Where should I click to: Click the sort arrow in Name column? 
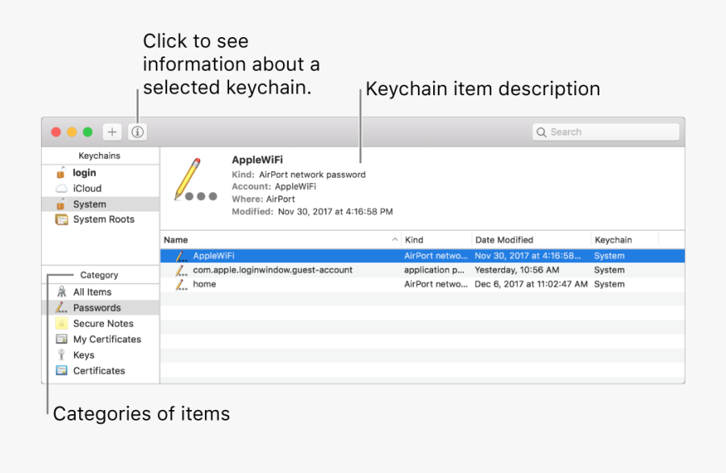pos(394,240)
